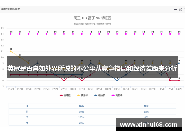Click the y-axis label 15
185x134 pixels.
tap(2, 28)
